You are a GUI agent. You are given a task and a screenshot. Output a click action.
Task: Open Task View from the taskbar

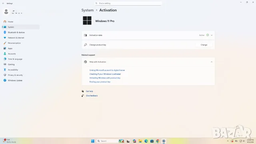tap(128, 141)
